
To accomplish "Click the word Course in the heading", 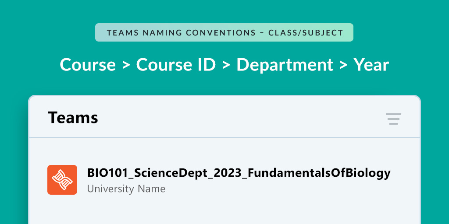I will [x=88, y=65].
